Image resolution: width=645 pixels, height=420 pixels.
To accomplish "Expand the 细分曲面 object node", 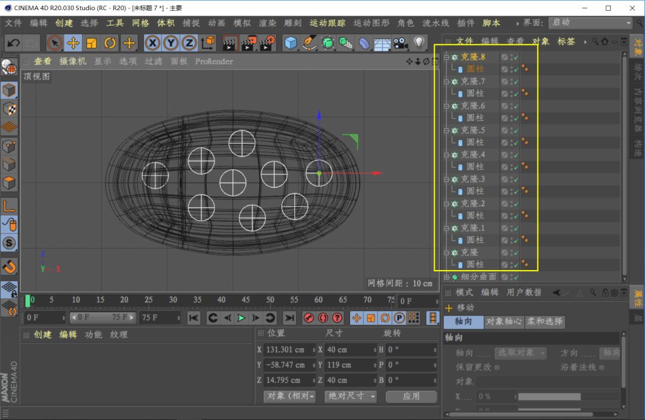I will 446,277.
